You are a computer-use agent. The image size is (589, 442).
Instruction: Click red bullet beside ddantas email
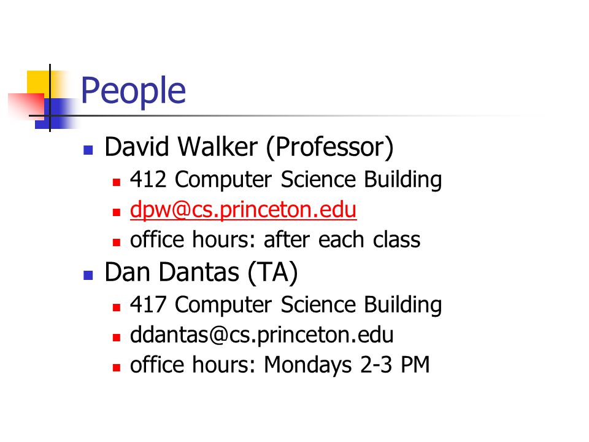point(117,338)
